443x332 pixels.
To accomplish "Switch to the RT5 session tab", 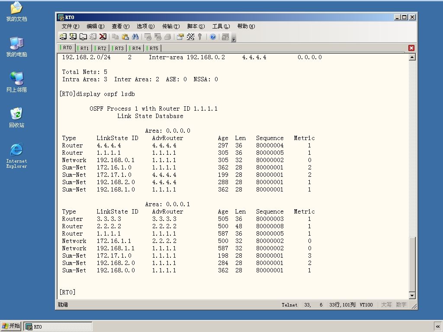I will click(x=153, y=48).
